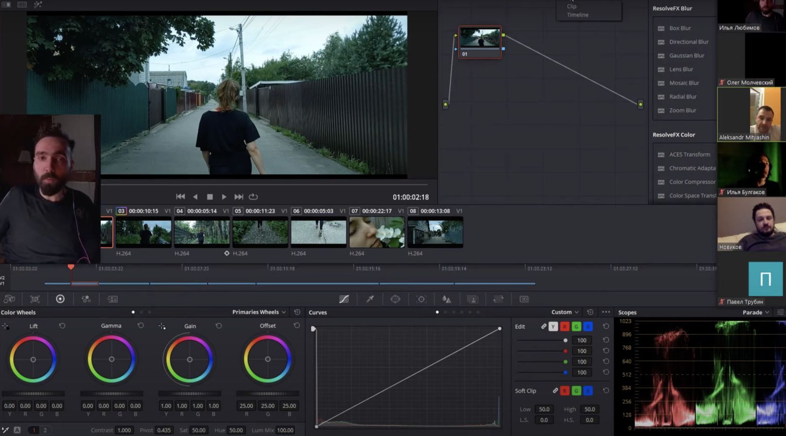Open the Curves palette icon
This screenshot has height=436, width=786.
[344, 299]
